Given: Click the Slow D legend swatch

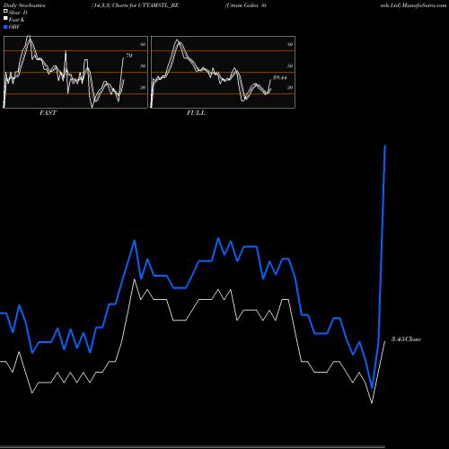Looking at the screenshot, I should [5, 11].
